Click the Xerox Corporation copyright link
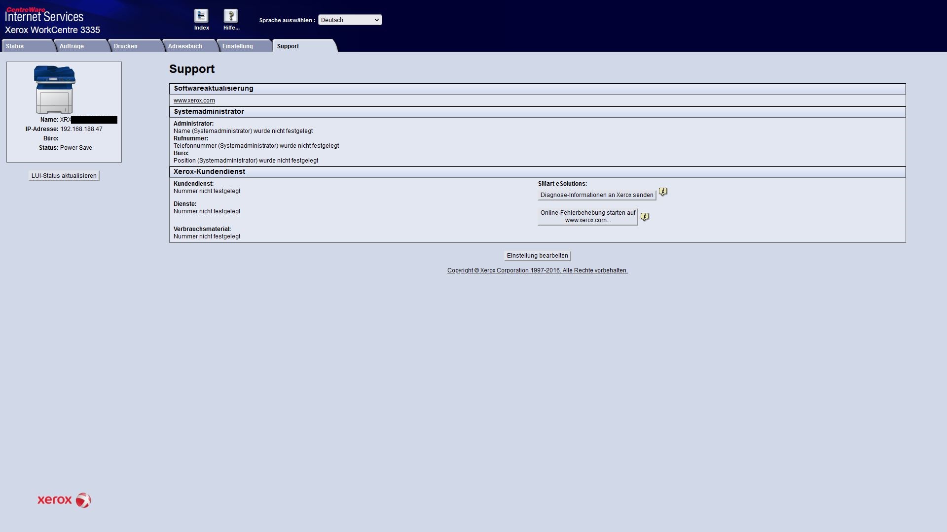Image resolution: width=947 pixels, height=532 pixels. (x=537, y=270)
